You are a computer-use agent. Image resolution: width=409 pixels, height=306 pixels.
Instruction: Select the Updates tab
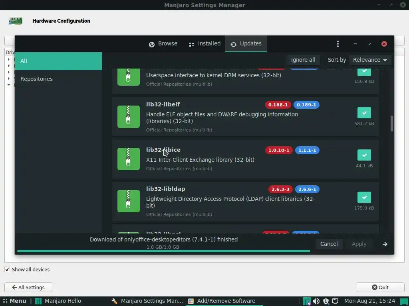point(246,44)
